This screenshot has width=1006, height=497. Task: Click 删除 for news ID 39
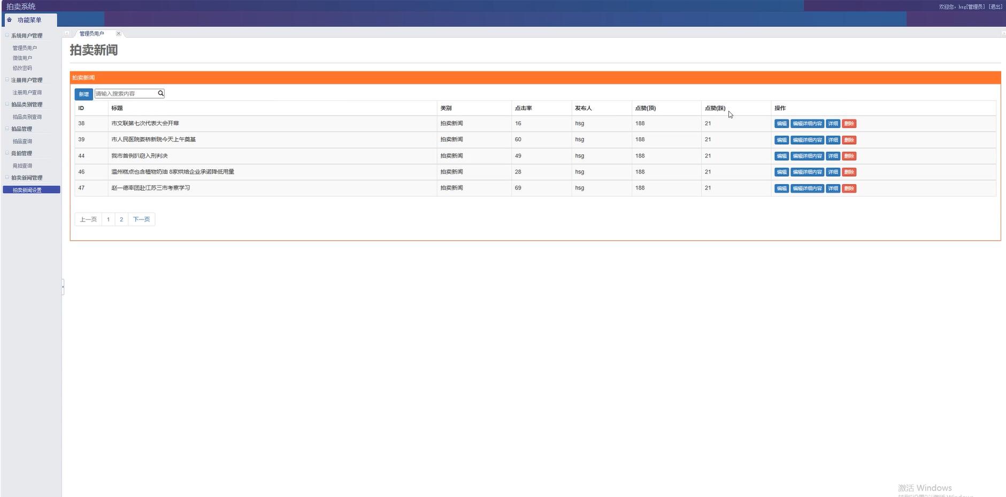[849, 140]
